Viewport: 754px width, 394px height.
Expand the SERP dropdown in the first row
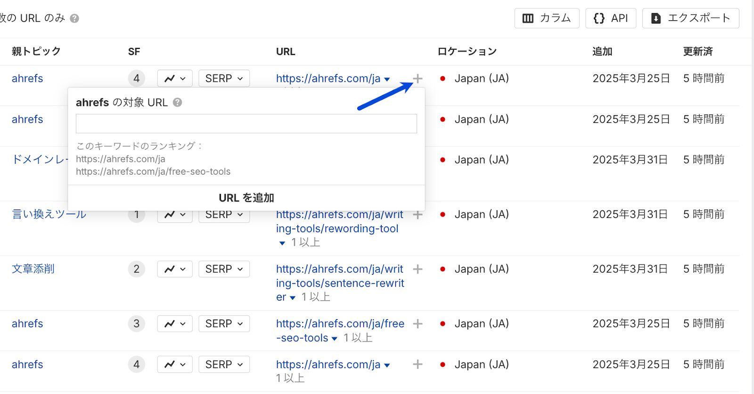tap(224, 79)
